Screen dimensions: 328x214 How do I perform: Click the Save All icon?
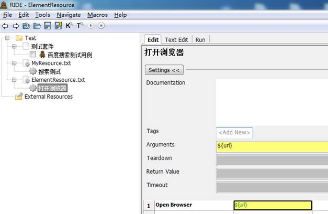click(58, 25)
